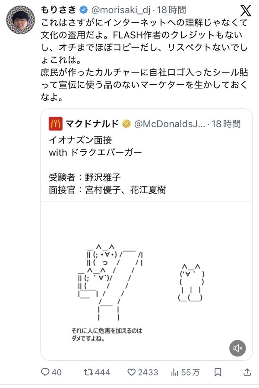Click the McDonald's logo avatar
The image size is (259, 388).
(x=56, y=124)
